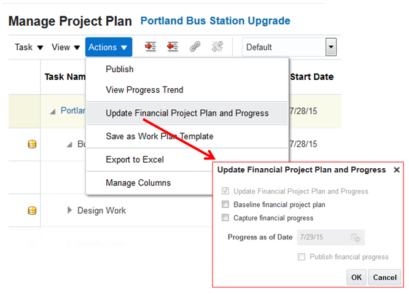
Task: Click the calendar icon beside Progress as of Date
Action: (356, 238)
